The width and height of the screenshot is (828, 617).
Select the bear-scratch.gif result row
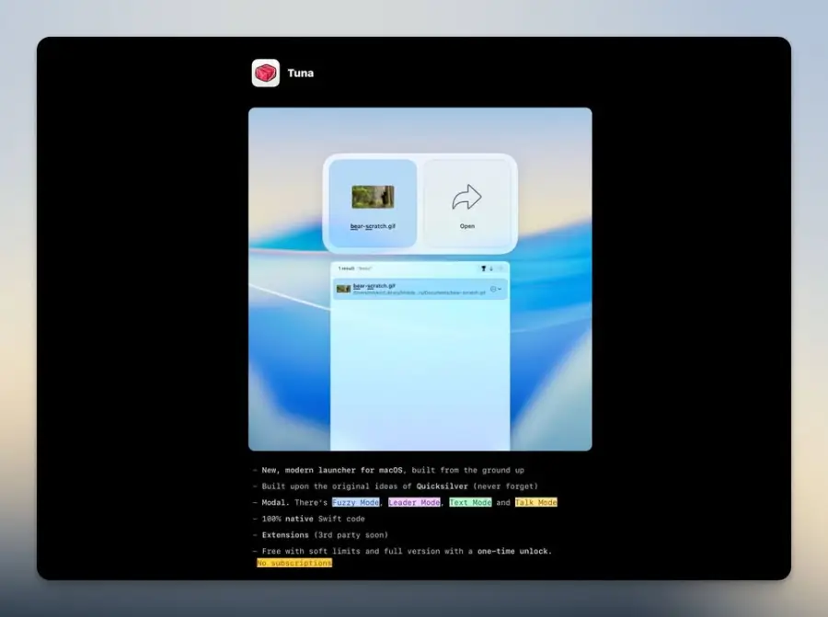coord(420,289)
